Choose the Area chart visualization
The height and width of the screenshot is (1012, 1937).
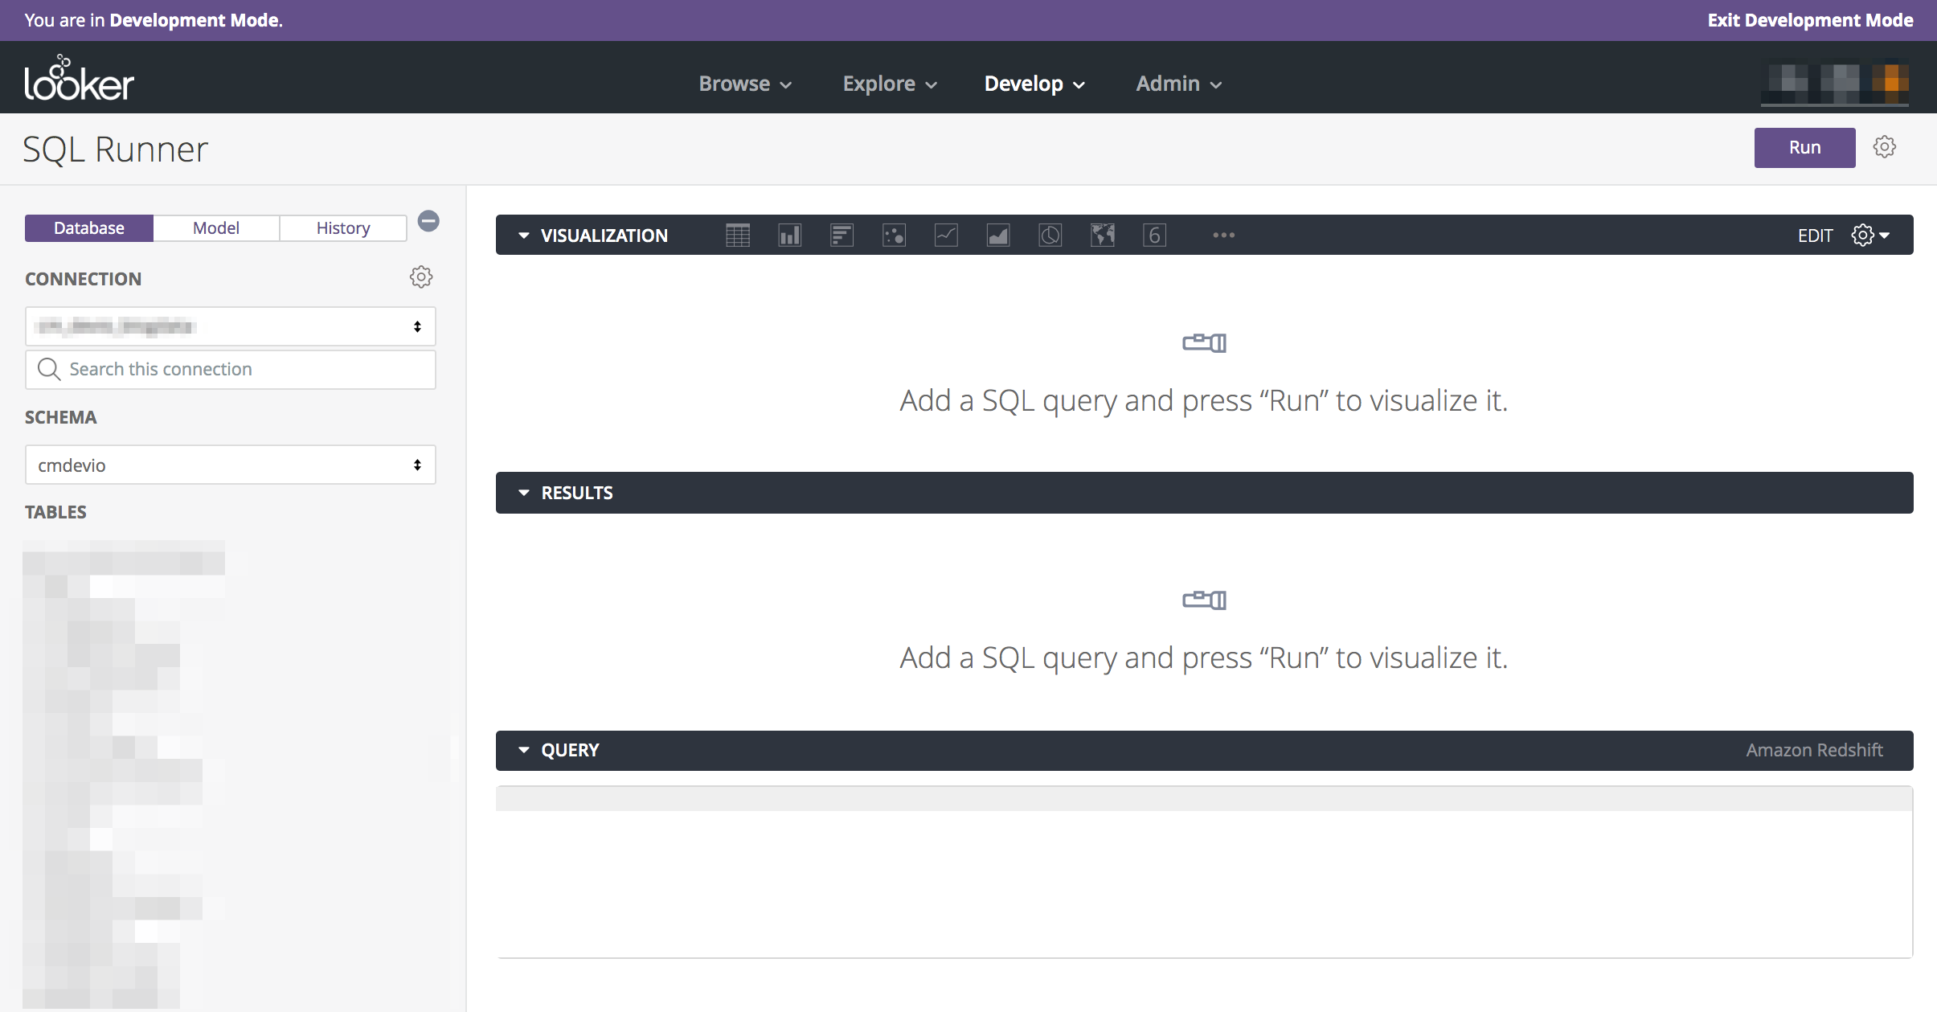tap(997, 235)
